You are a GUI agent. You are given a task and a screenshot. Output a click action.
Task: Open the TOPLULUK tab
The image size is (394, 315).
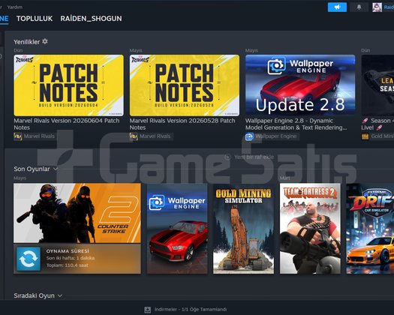pyautogui.click(x=35, y=19)
